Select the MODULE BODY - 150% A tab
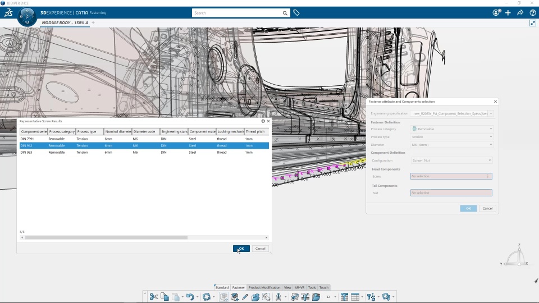The height and width of the screenshot is (303, 539). 65,22
